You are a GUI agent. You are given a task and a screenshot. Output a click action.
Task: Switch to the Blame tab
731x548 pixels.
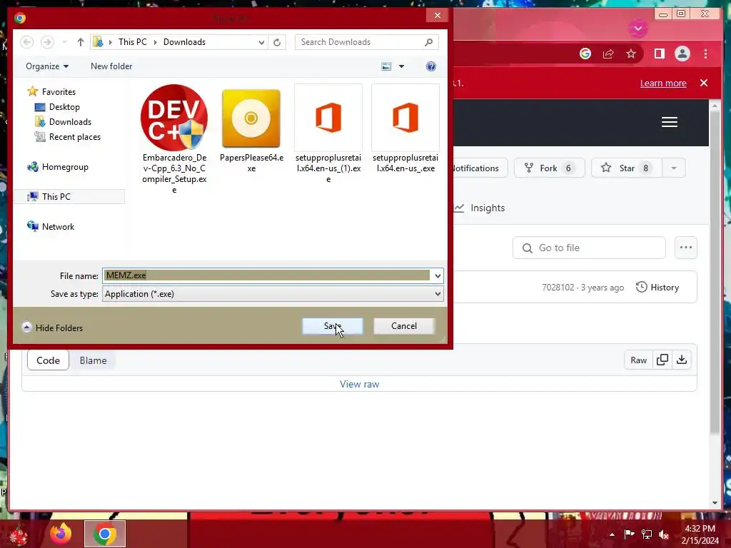[93, 360]
